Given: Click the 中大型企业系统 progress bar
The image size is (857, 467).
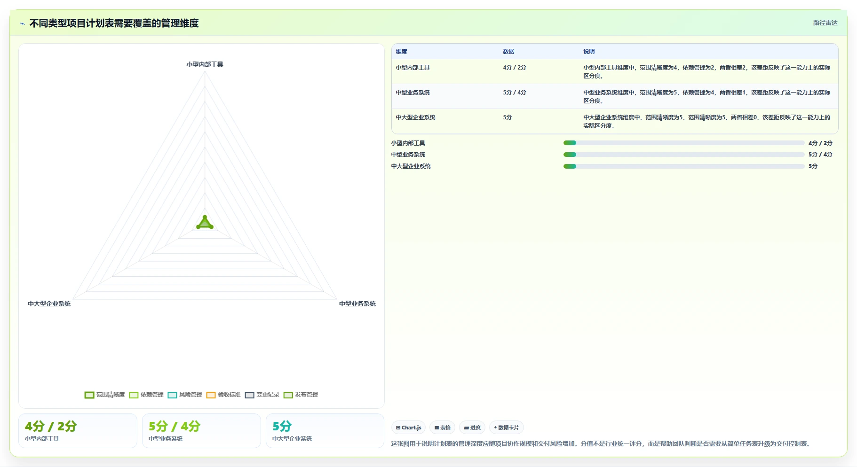Looking at the screenshot, I should [x=683, y=166].
